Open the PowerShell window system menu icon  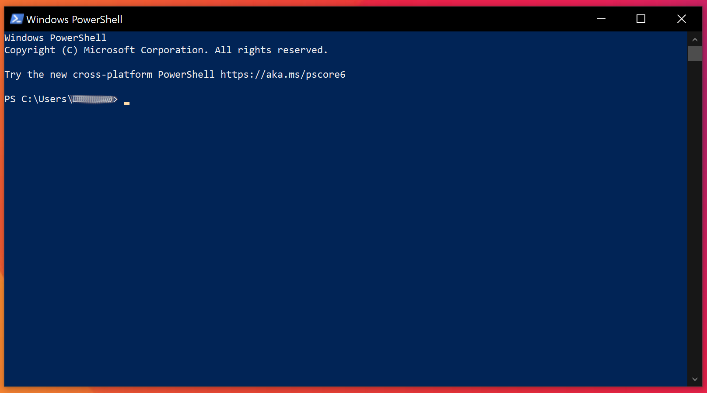(16, 19)
